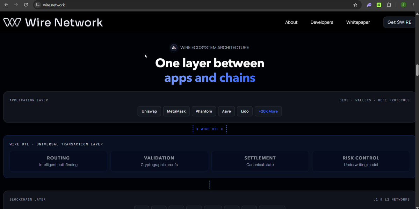Viewport: 419px width, 209px height.
Task: Click the "APPLICATION LAYER" label
Action: click(29, 100)
